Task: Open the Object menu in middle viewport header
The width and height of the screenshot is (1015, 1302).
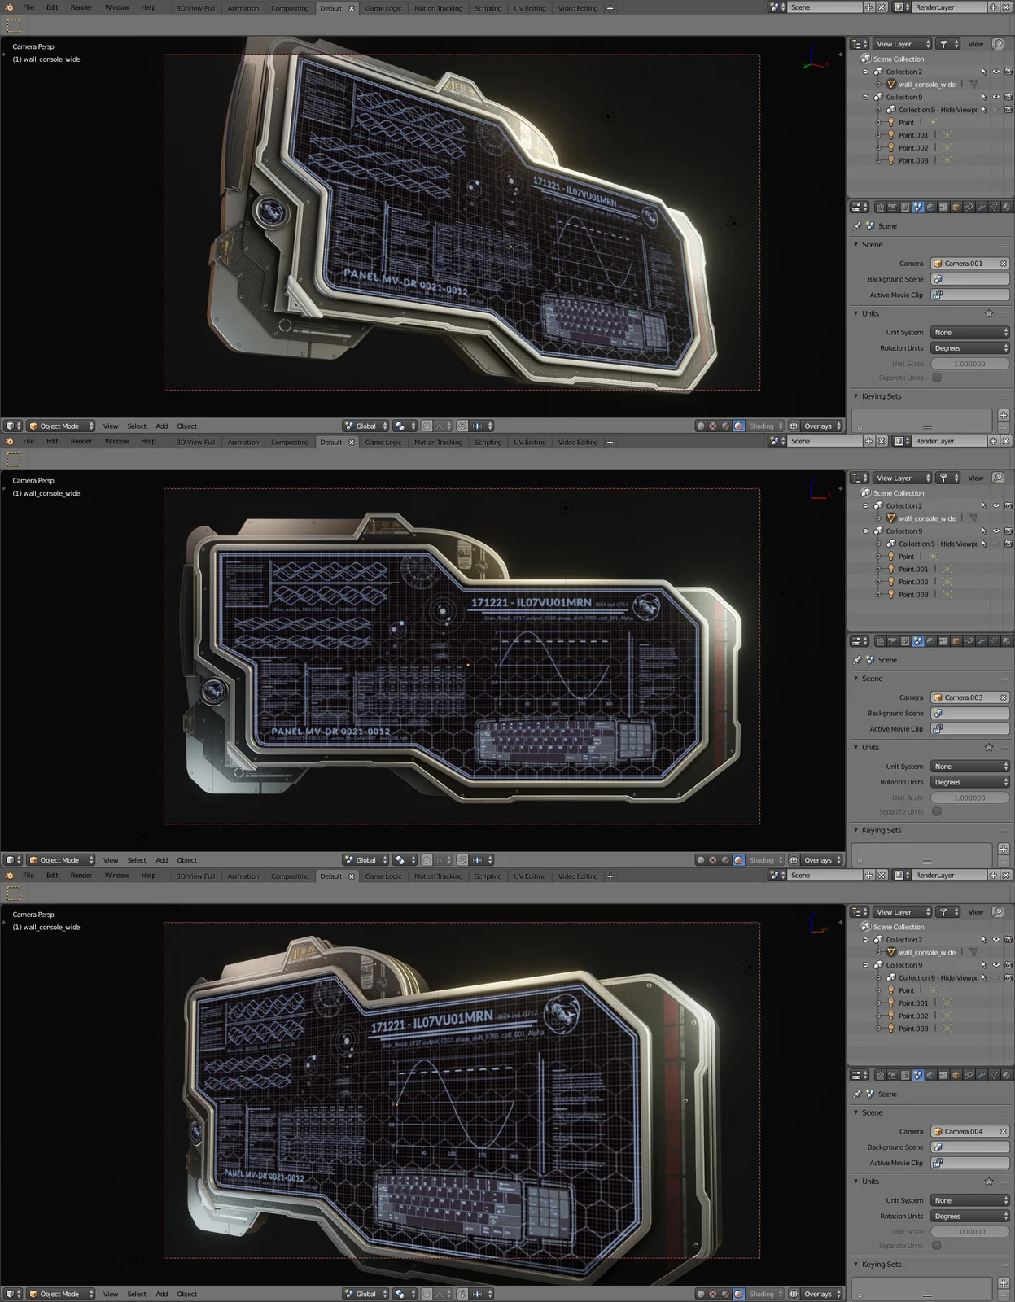Action: pyautogui.click(x=187, y=859)
